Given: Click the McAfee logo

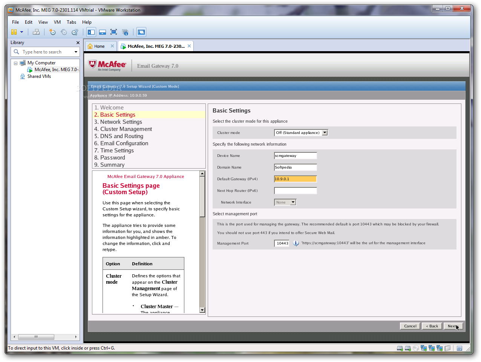Looking at the screenshot, I should click(x=107, y=65).
